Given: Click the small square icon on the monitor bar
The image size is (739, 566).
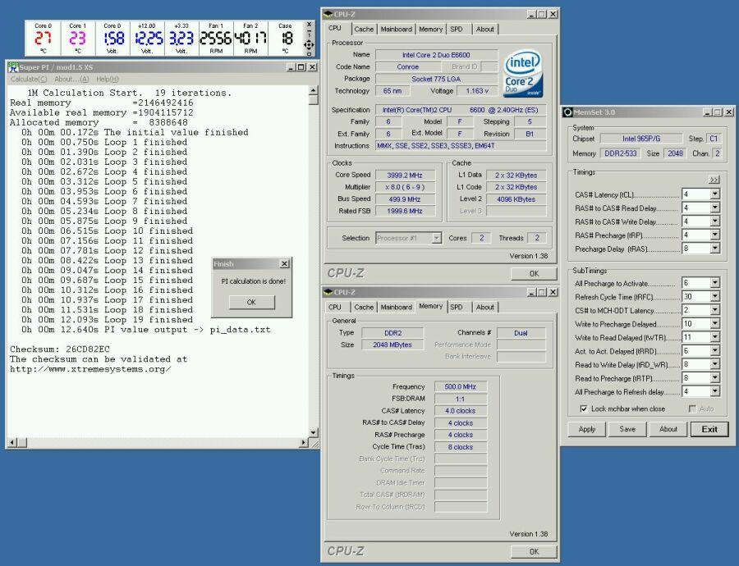Looking at the screenshot, I should [x=310, y=53].
